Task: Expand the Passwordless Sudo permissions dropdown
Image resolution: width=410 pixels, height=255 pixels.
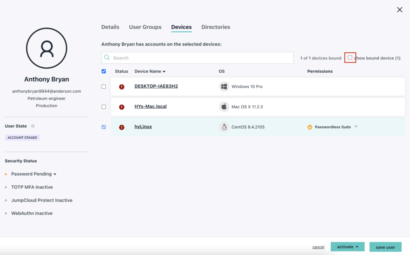Action: (x=356, y=127)
